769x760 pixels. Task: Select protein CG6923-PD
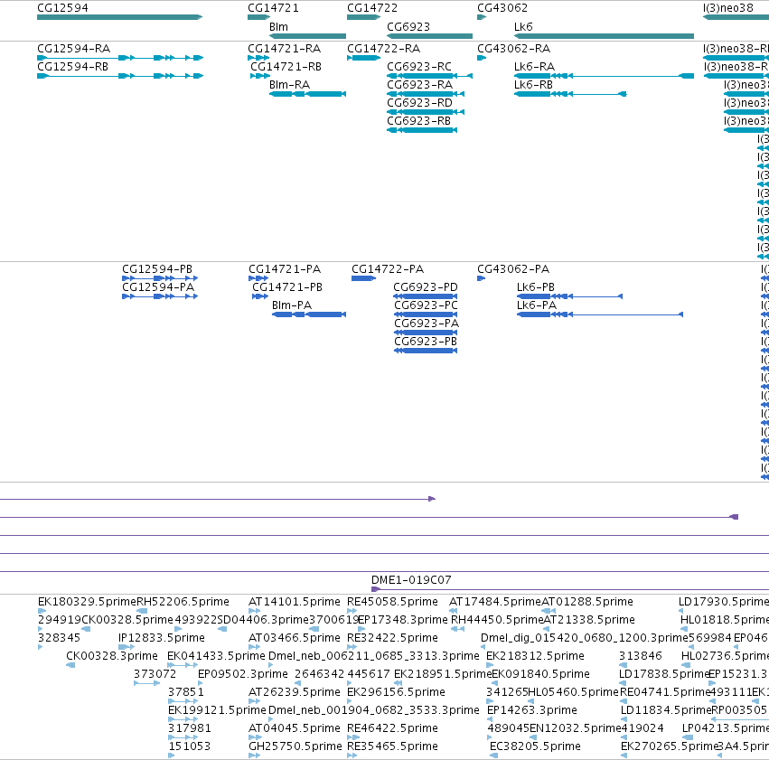tap(426, 287)
